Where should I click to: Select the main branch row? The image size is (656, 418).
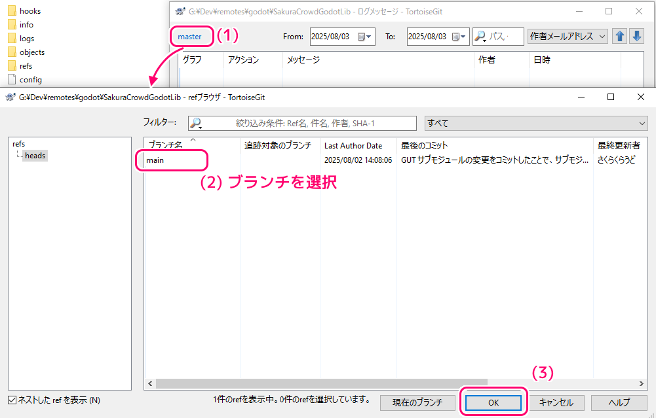point(155,160)
